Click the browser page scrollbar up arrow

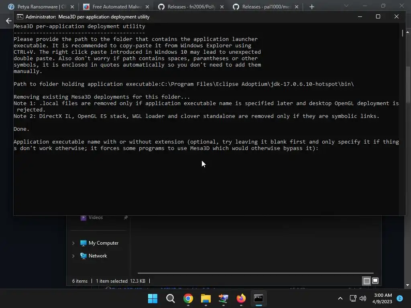(408, 32)
